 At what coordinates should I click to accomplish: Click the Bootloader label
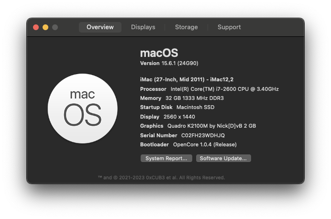tap(154, 144)
